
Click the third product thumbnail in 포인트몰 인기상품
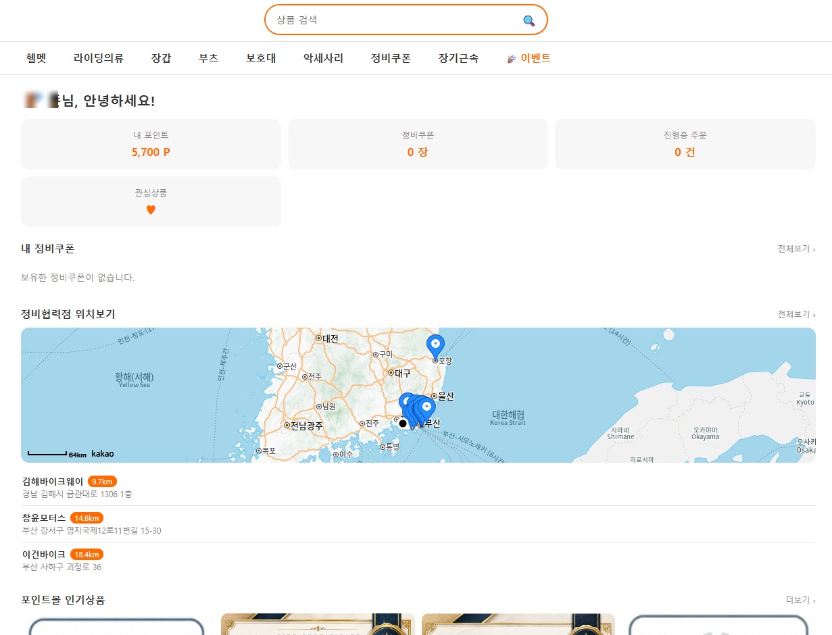coord(518,625)
